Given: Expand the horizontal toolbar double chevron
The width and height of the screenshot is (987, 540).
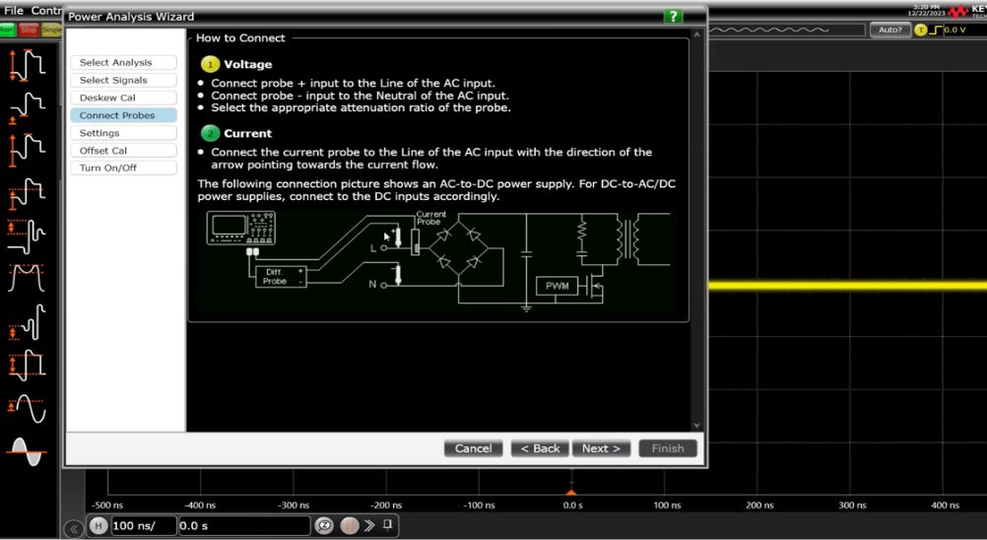Looking at the screenshot, I should click(x=369, y=526).
